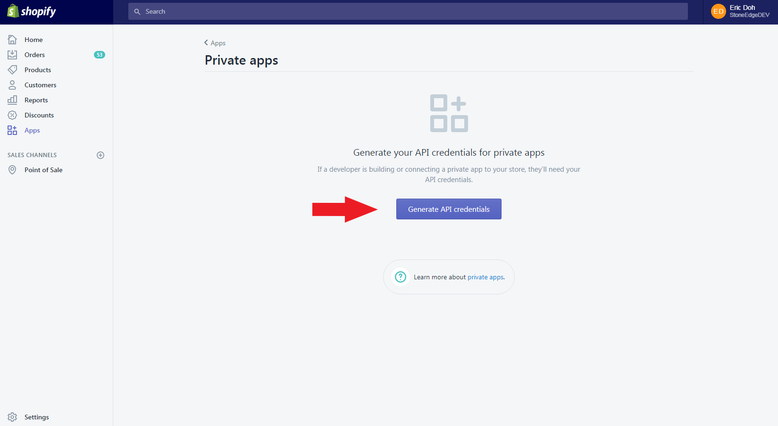The width and height of the screenshot is (778, 426).
Task: Follow the private apps link
Action: coord(485,277)
